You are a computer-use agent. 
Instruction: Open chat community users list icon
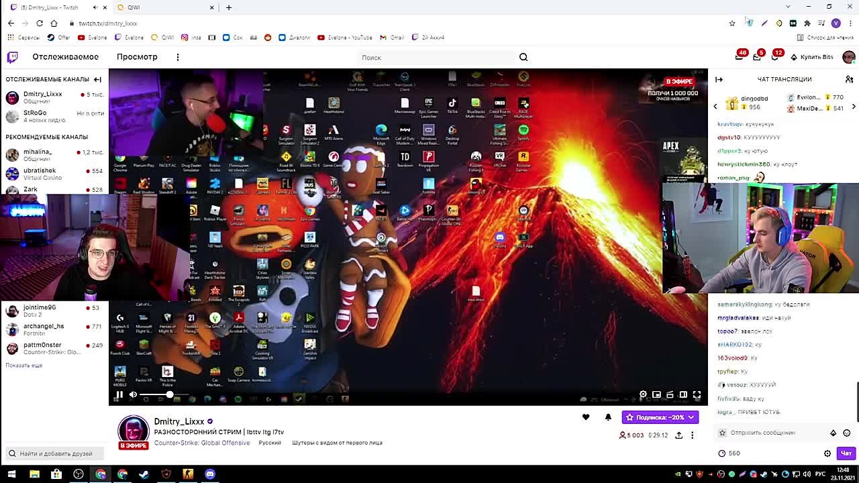tap(849, 79)
